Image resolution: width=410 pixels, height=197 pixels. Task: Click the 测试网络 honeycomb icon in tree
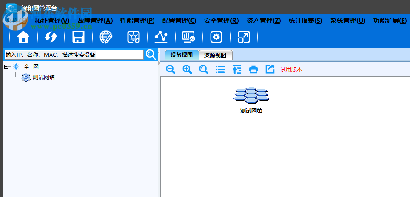point(26,77)
